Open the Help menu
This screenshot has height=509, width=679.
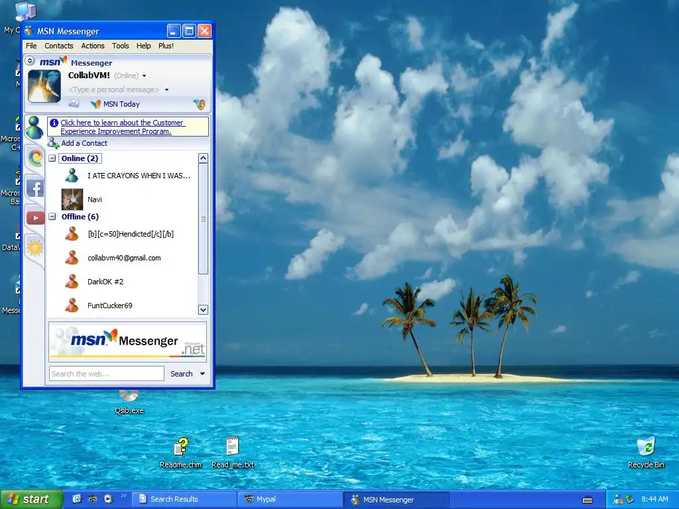click(143, 46)
